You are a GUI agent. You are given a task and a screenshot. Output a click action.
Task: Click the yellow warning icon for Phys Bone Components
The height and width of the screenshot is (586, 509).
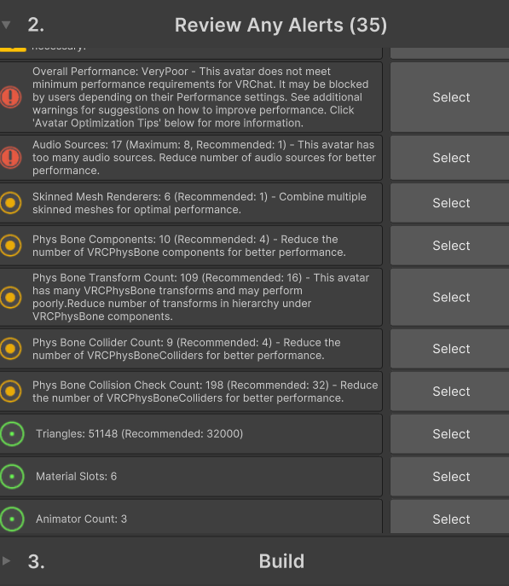click(x=11, y=246)
